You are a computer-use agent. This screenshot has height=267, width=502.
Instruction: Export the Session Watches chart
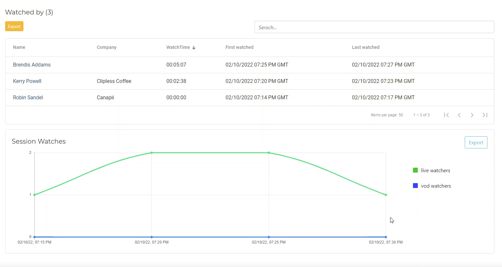point(476,142)
